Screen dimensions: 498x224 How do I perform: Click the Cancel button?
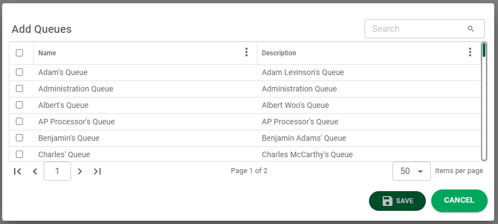tap(459, 200)
